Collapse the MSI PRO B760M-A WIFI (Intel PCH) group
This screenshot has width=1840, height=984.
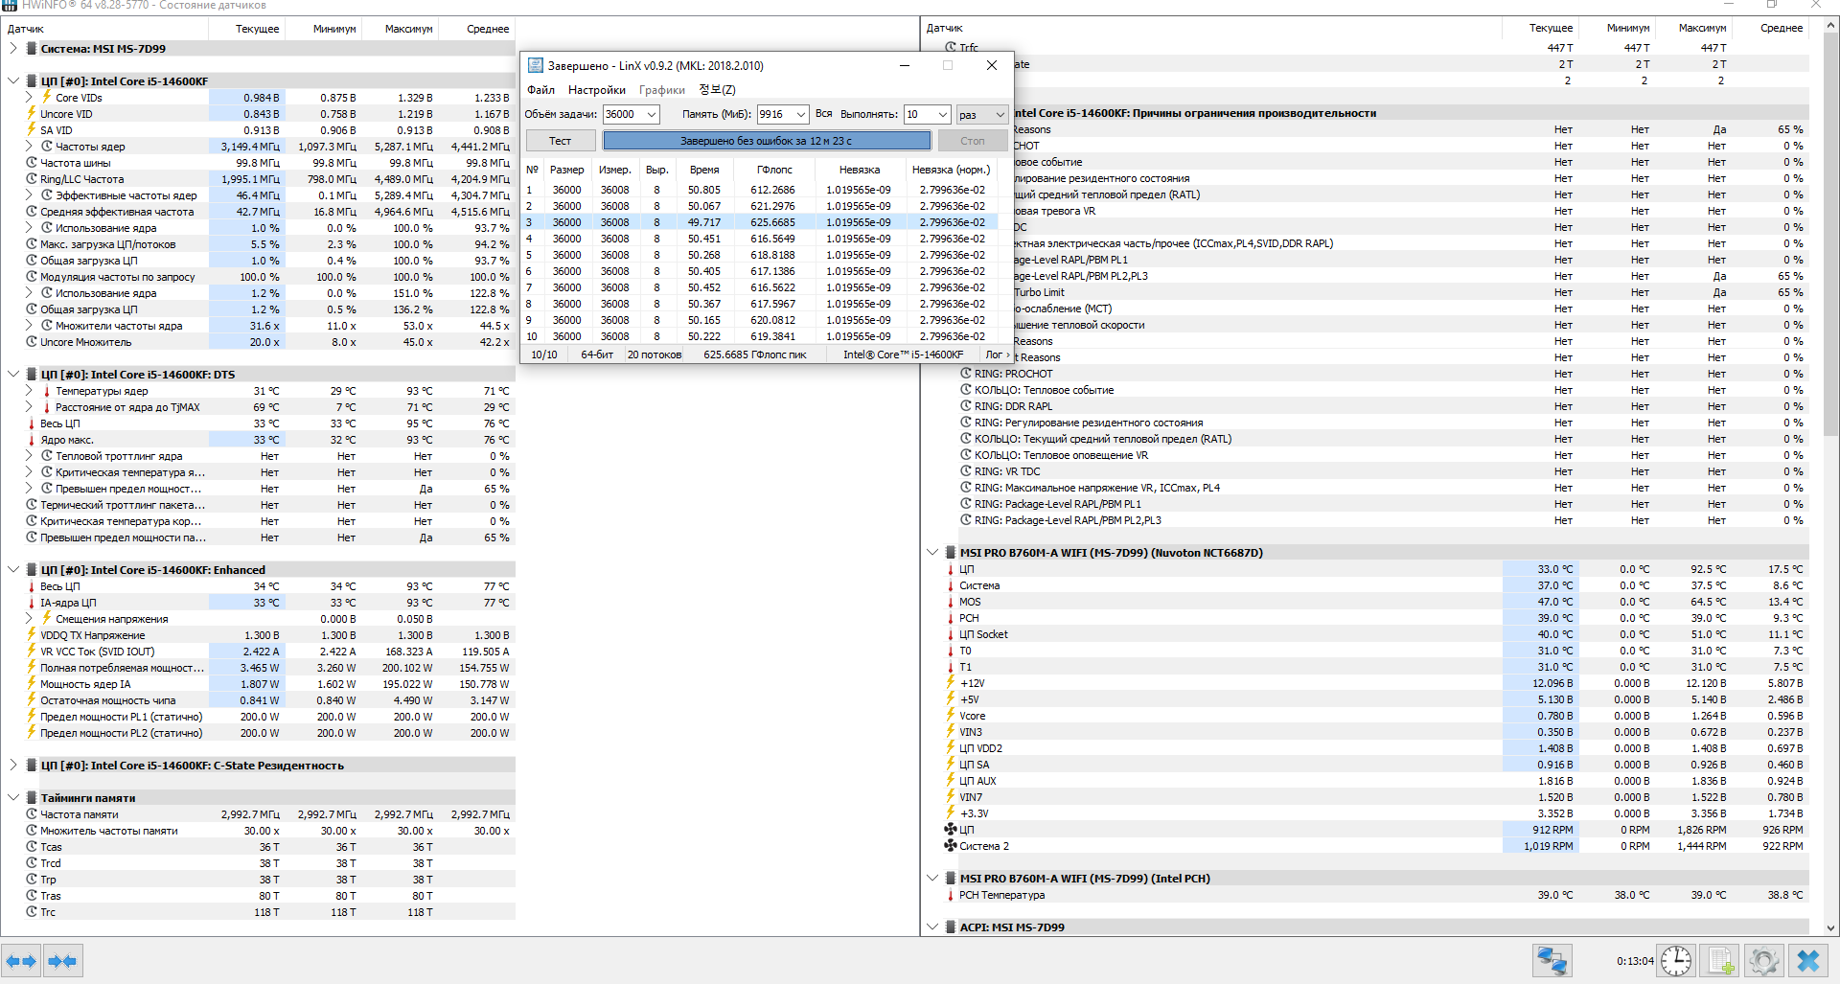(932, 879)
